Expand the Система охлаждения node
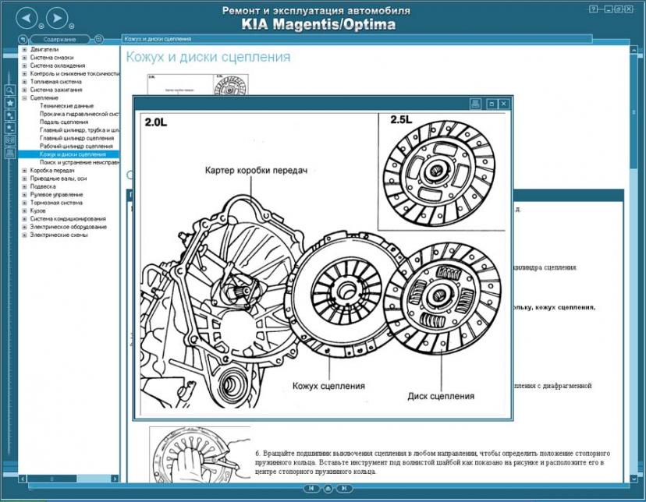 [x=24, y=65]
